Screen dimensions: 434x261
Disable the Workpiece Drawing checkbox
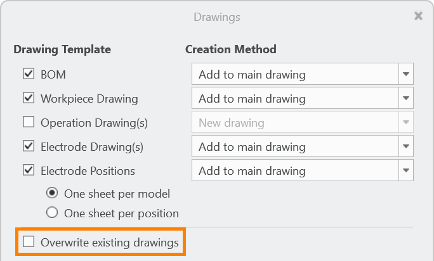[29, 98]
